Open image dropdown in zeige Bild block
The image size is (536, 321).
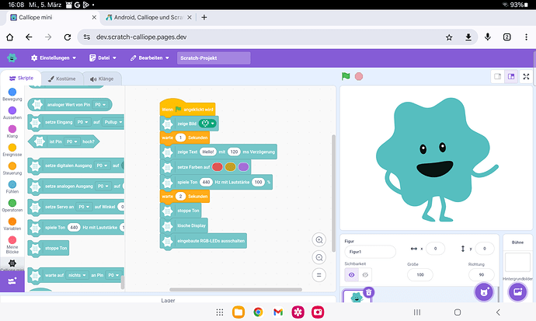click(207, 124)
